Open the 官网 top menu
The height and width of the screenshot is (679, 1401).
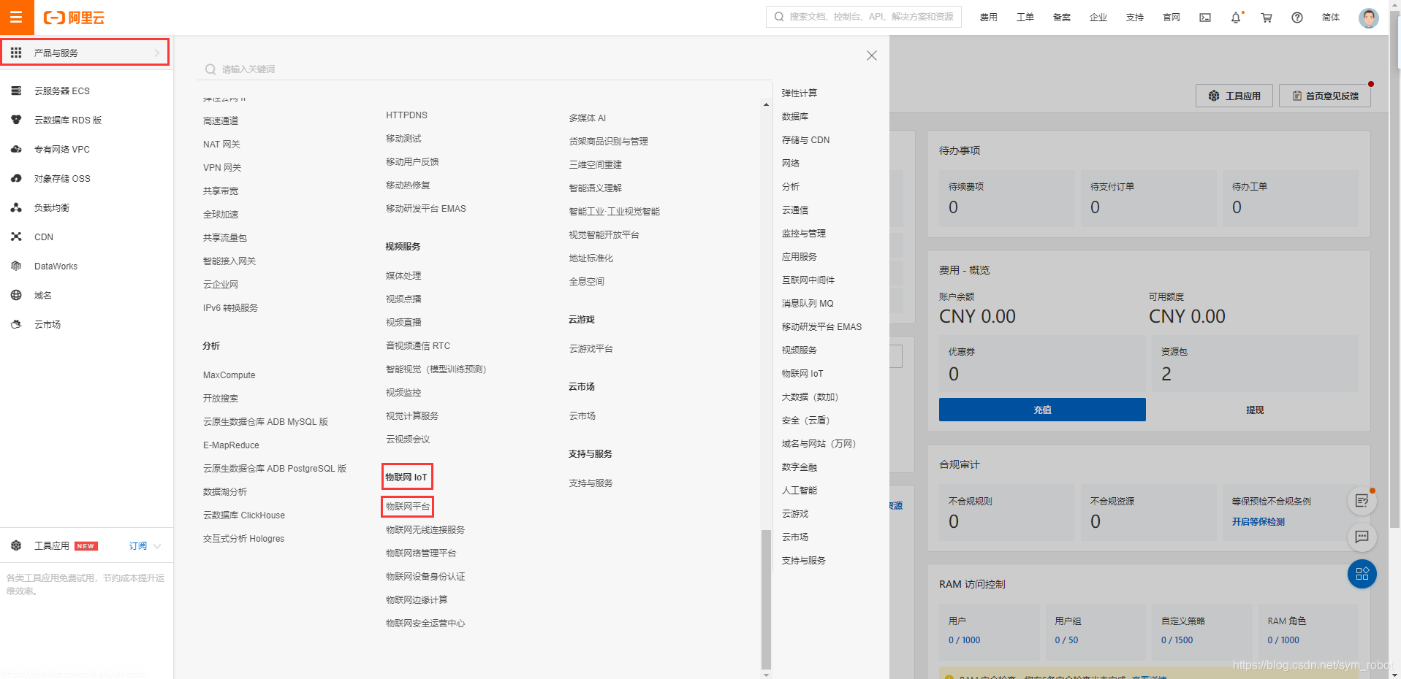(x=1171, y=18)
